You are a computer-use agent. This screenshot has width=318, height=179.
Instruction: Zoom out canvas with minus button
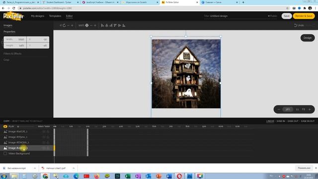click(279, 109)
